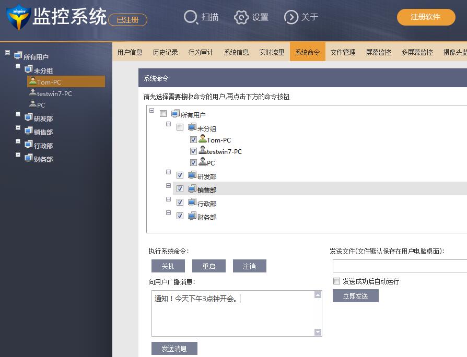Select testwin7-PC user icon in sidebar

point(33,93)
